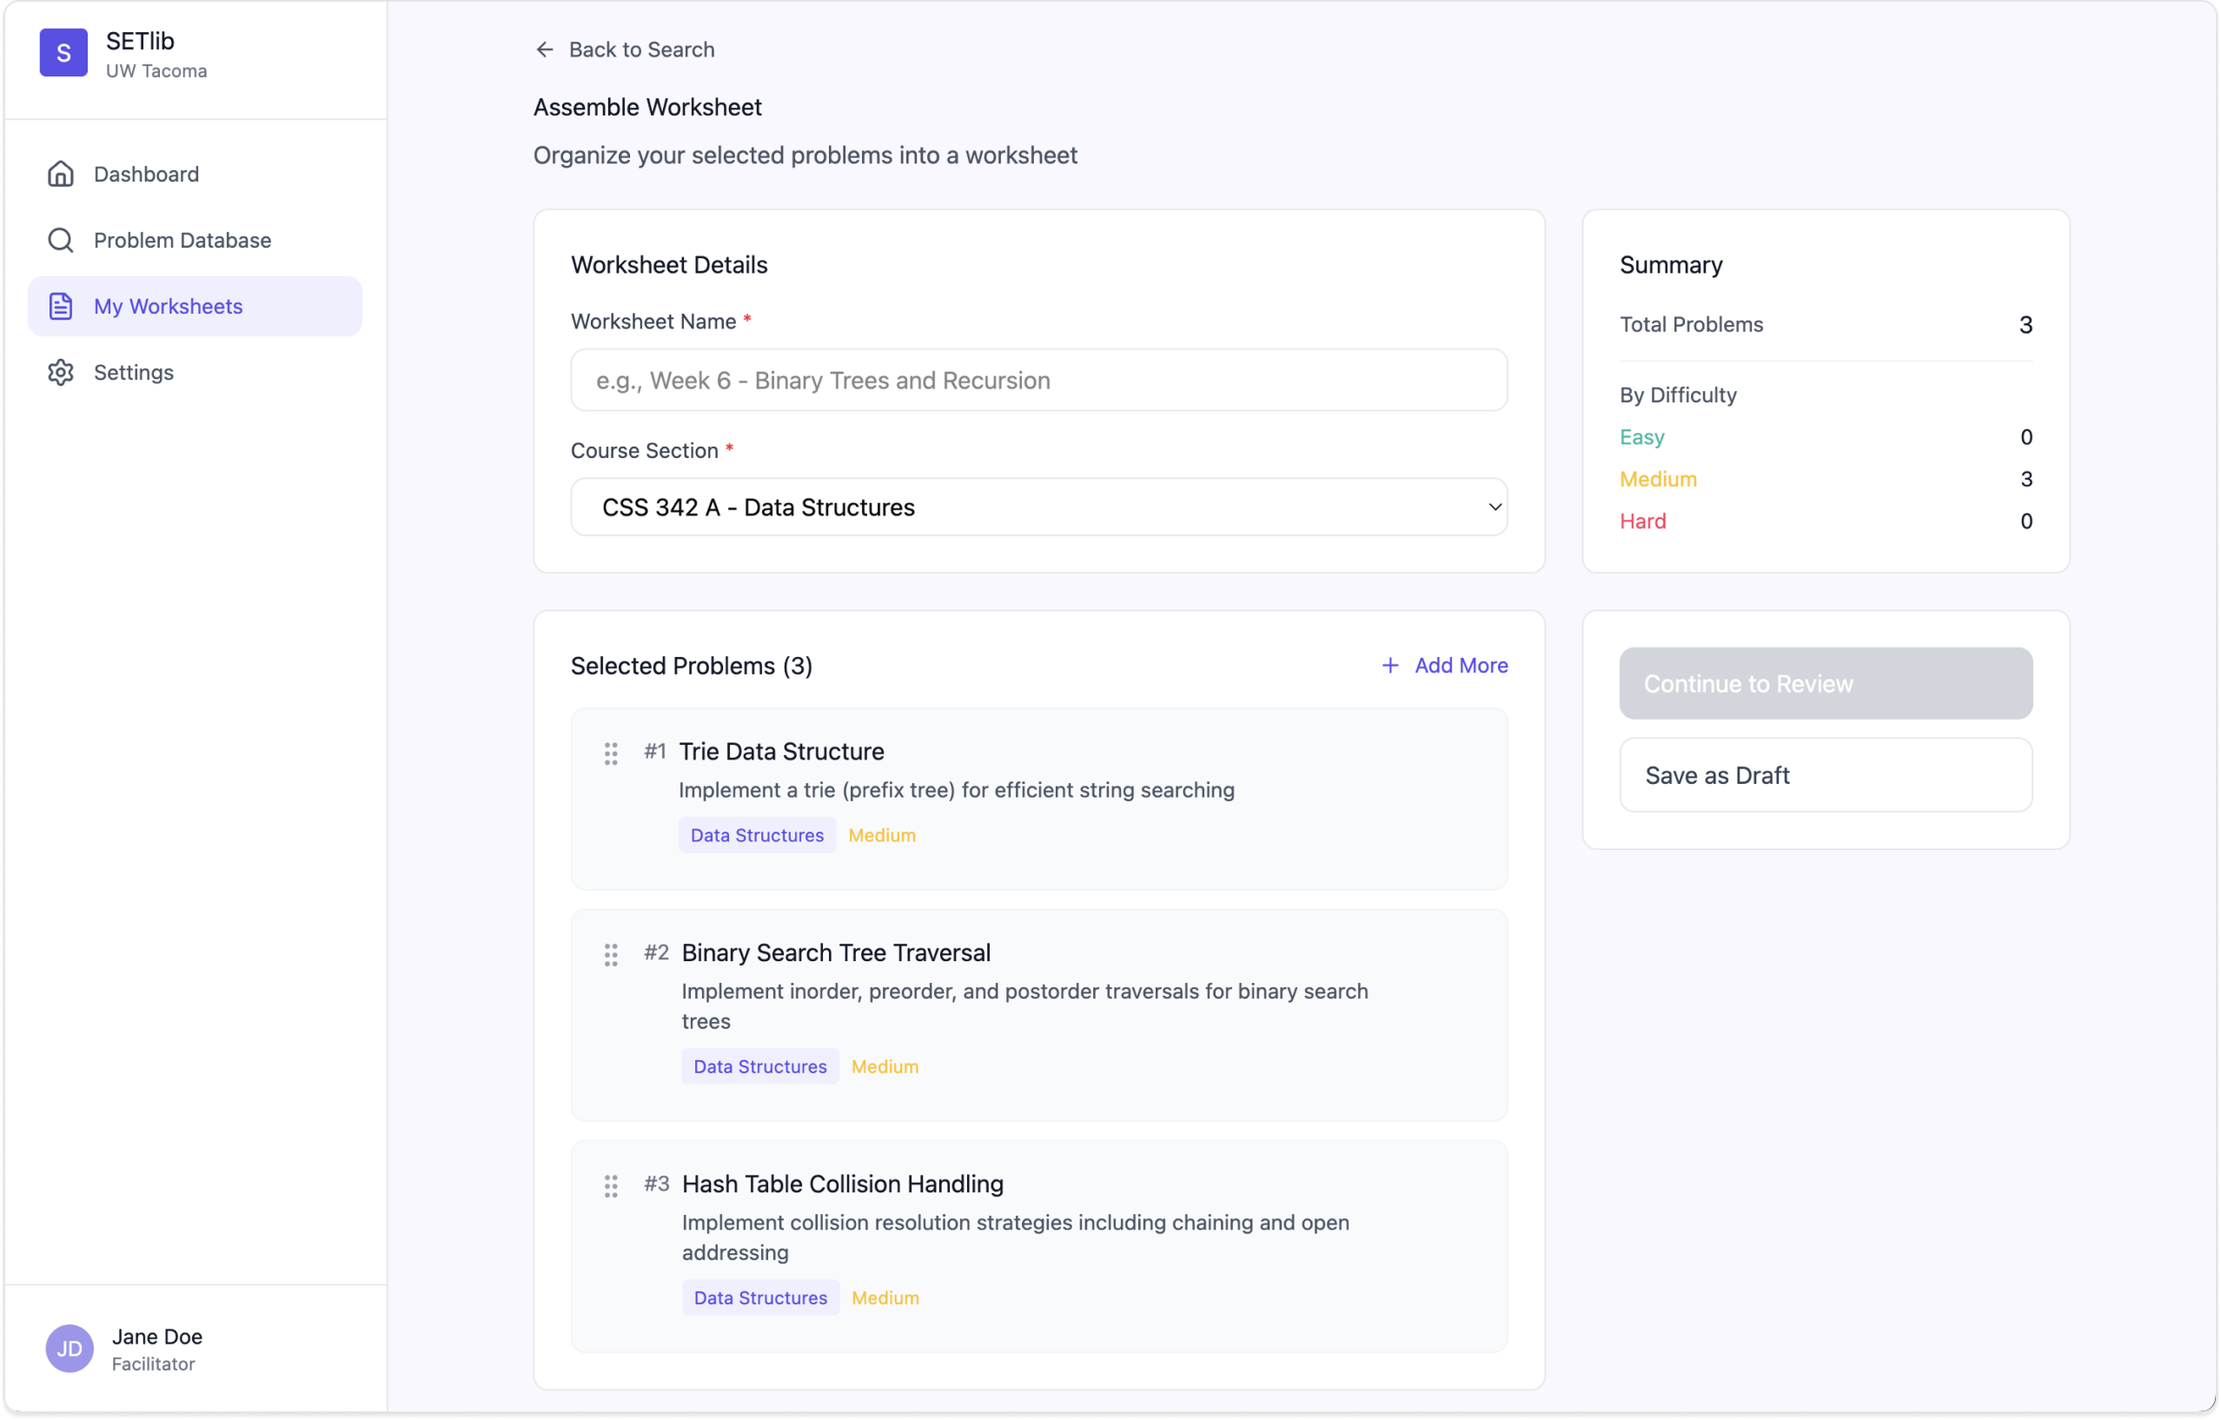The width and height of the screenshot is (2221, 1420).
Task: Go to Settings menu item
Action: pyautogui.click(x=134, y=373)
